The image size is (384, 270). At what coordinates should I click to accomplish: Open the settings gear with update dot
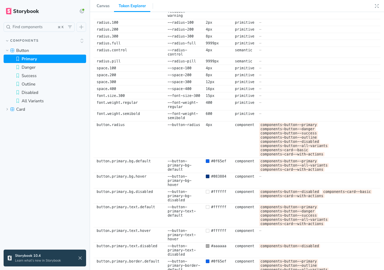click(x=82, y=11)
